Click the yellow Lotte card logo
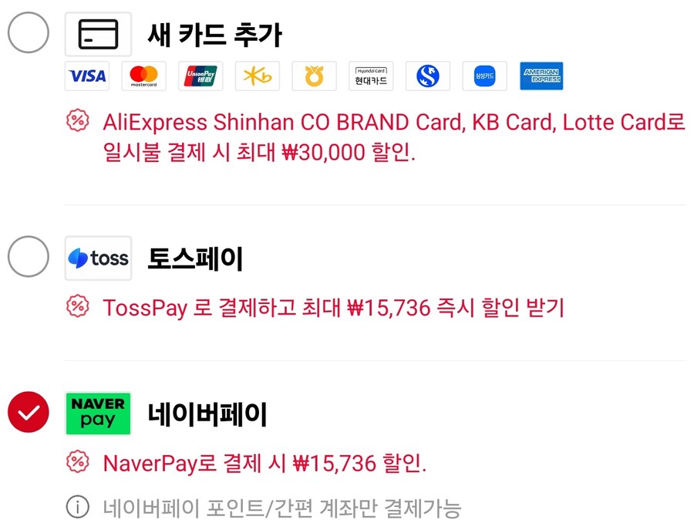This screenshot has width=694, height=520. [x=314, y=76]
